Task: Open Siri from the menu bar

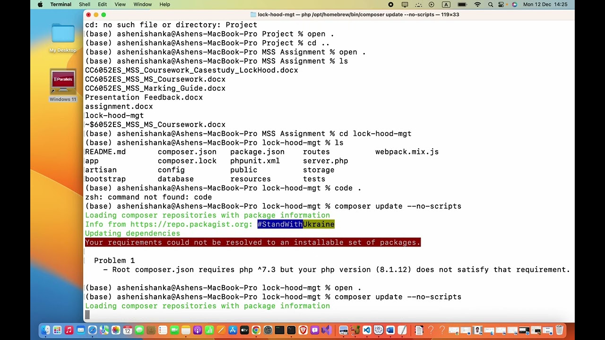Action: pyautogui.click(x=514, y=4)
